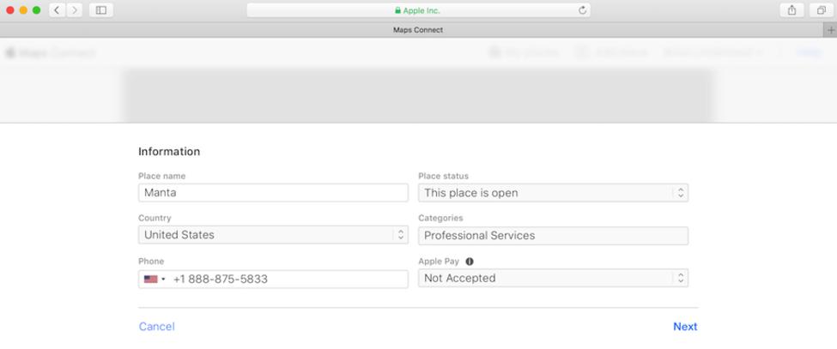Click the Categories label text

(x=441, y=218)
